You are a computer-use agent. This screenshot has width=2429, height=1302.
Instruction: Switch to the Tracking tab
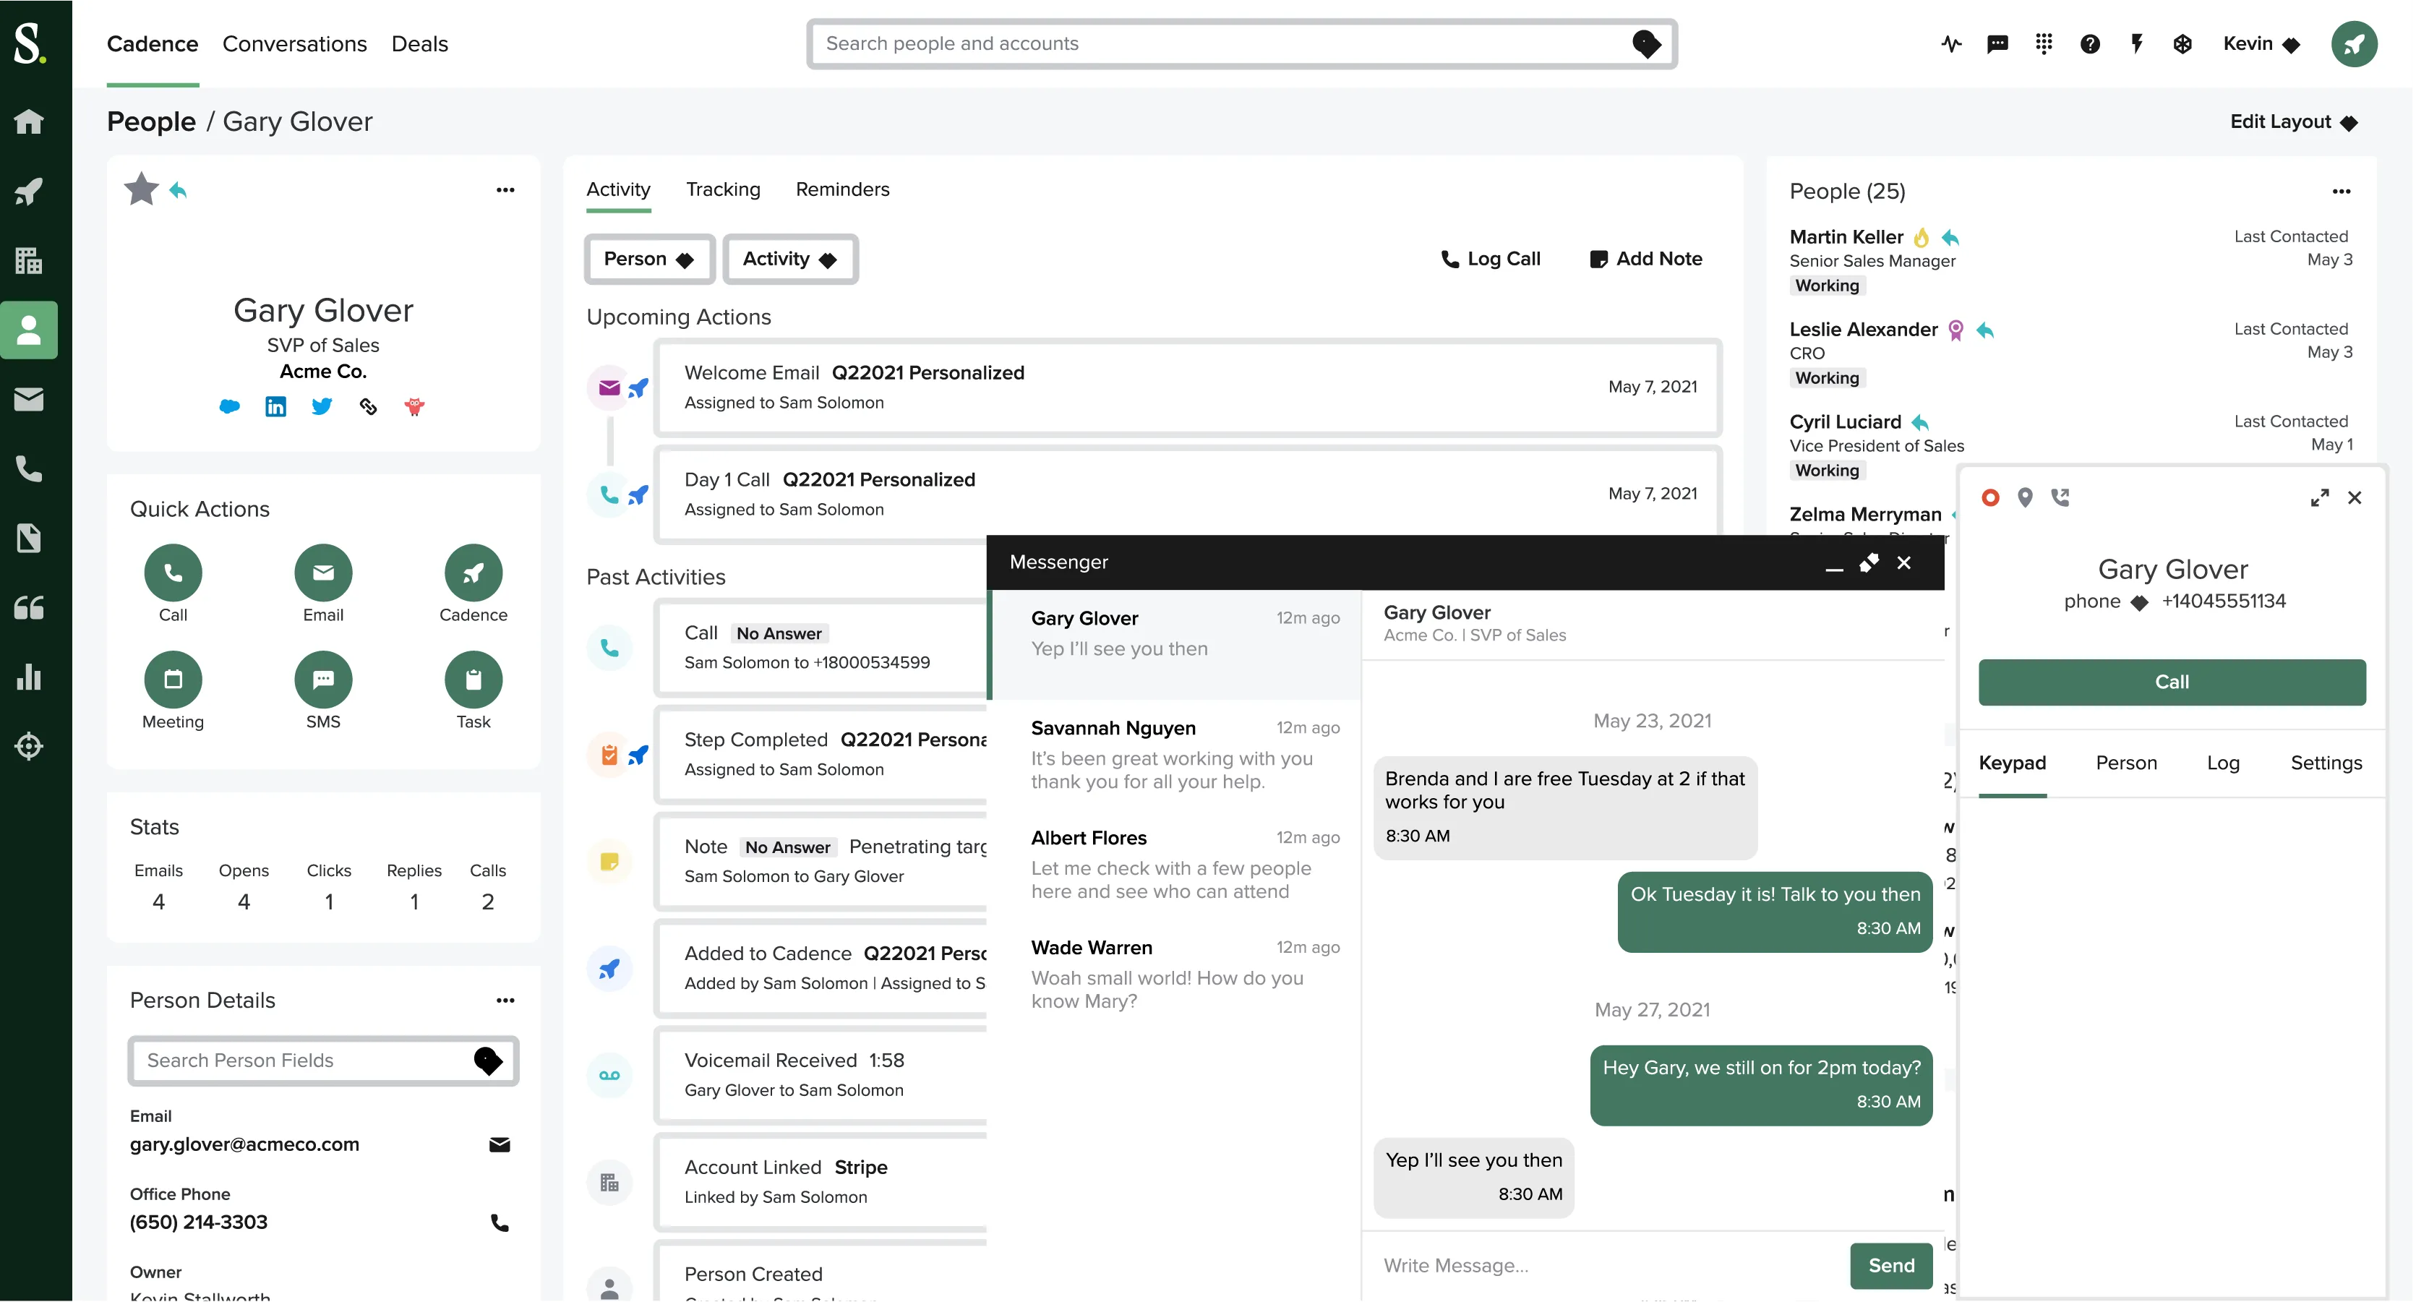pos(722,189)
